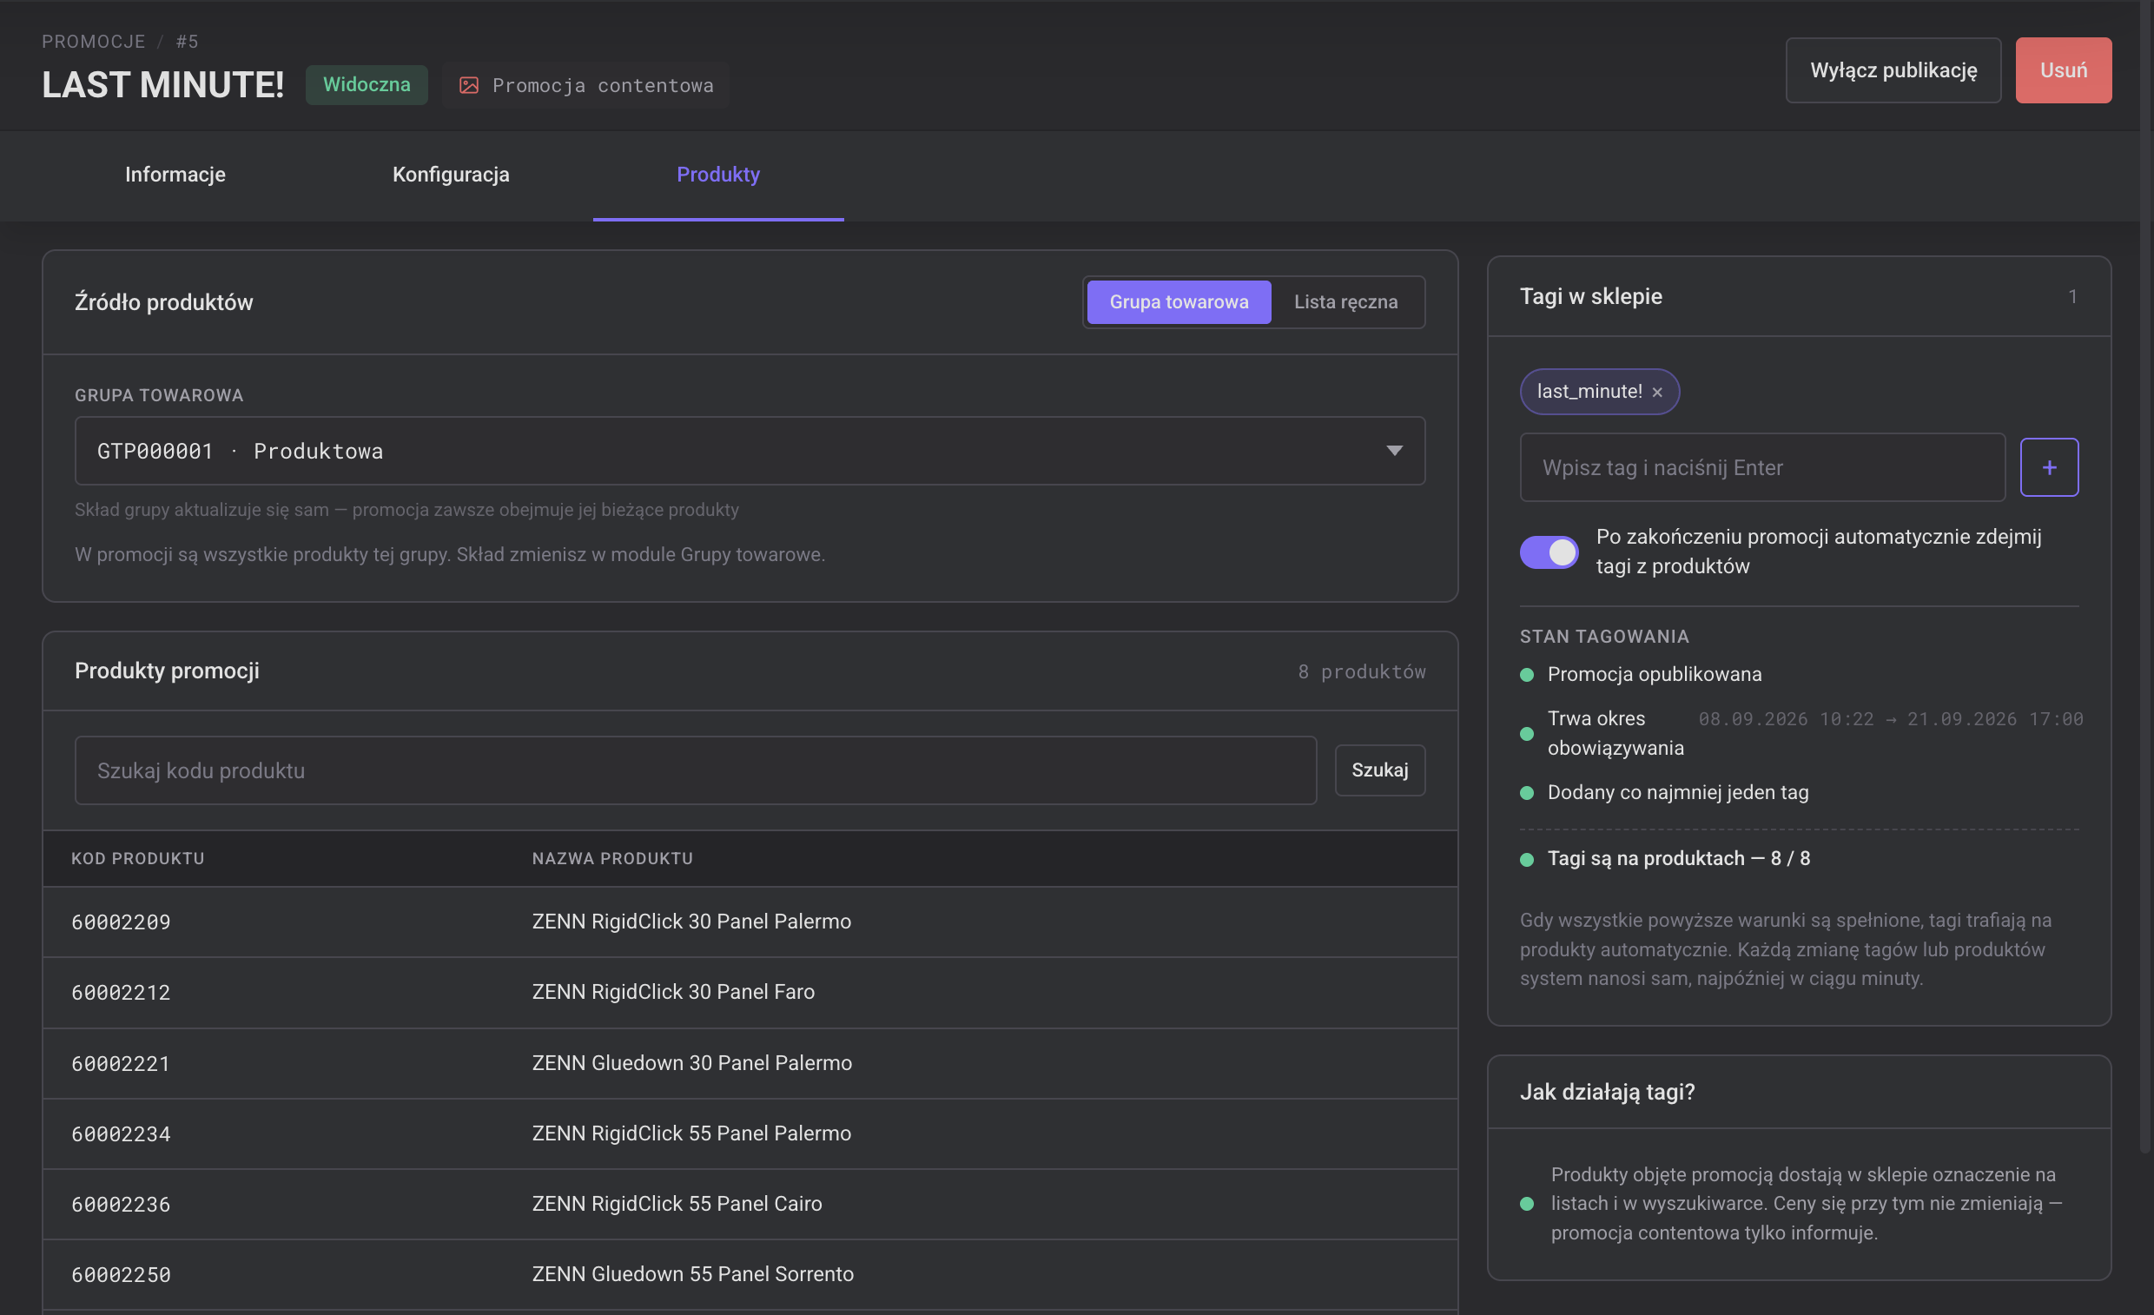Screen dimensions: 2154x1315
Task: Click the KOD PRODUKTU column header
Action: click(138, 859)
